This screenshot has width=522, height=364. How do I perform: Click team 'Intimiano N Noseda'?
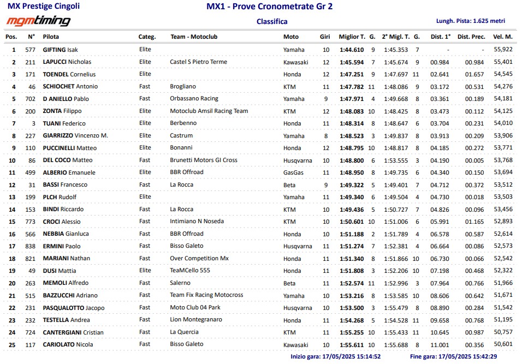coord(197,221)
